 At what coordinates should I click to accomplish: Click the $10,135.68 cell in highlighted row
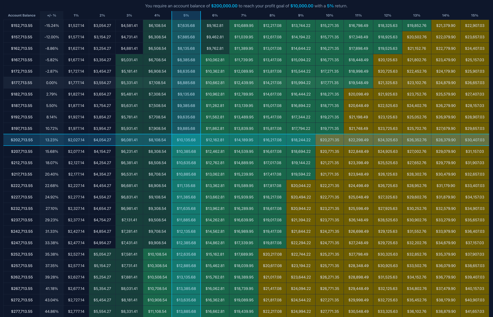186,140
